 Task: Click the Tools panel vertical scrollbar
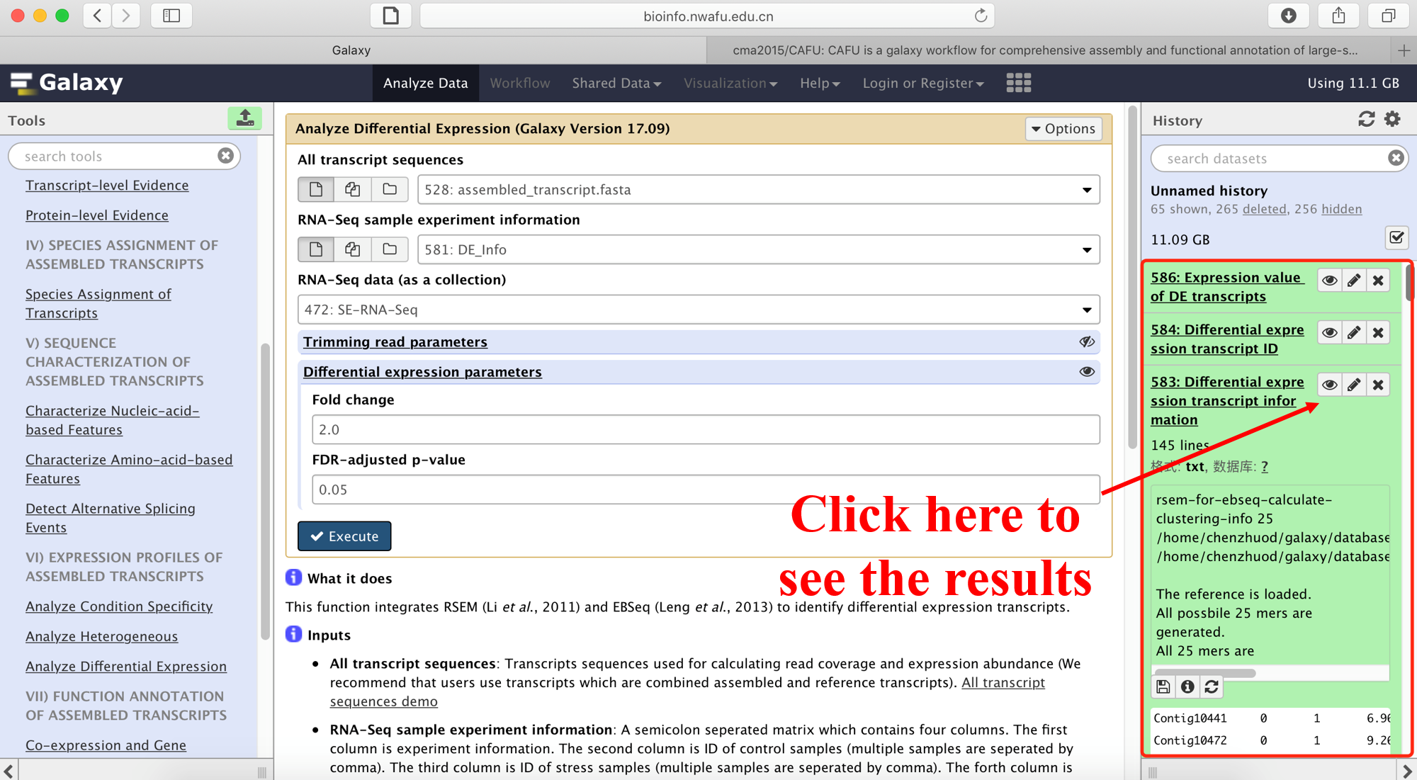pyautogui.click(x=265, y=490)
